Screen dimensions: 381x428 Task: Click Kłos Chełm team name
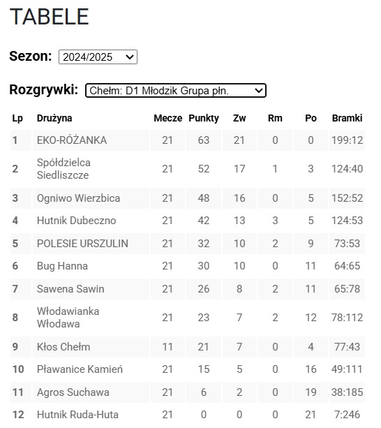(63, 347)
